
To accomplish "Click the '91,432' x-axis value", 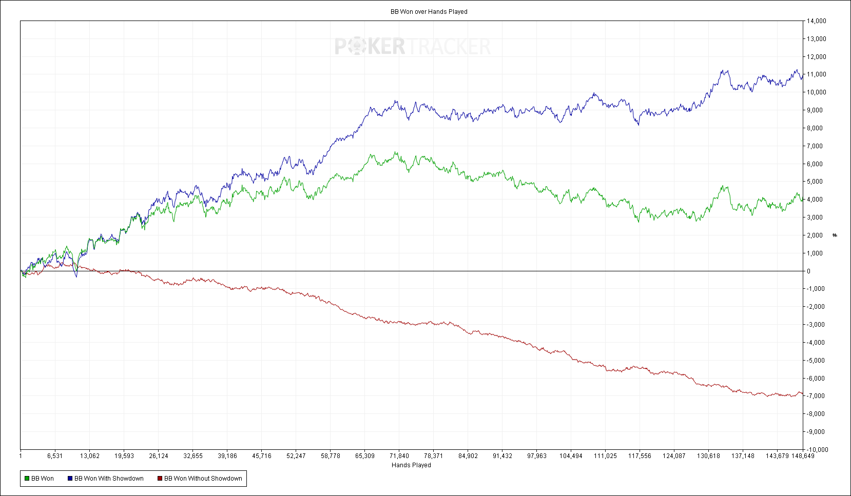I will (502, 456).
